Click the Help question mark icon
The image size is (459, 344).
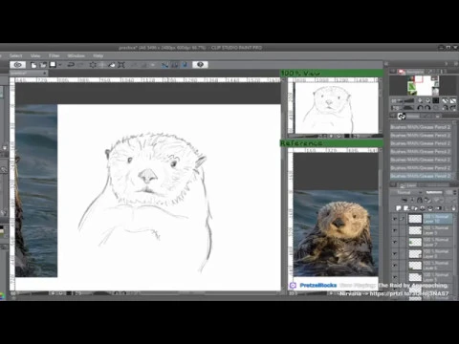click(x=200, y=65)
